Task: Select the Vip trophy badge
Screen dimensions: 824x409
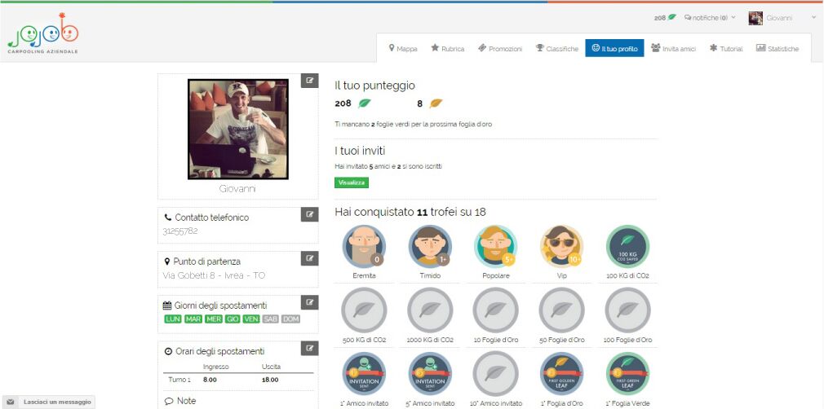Action: [x=562, y=247]
